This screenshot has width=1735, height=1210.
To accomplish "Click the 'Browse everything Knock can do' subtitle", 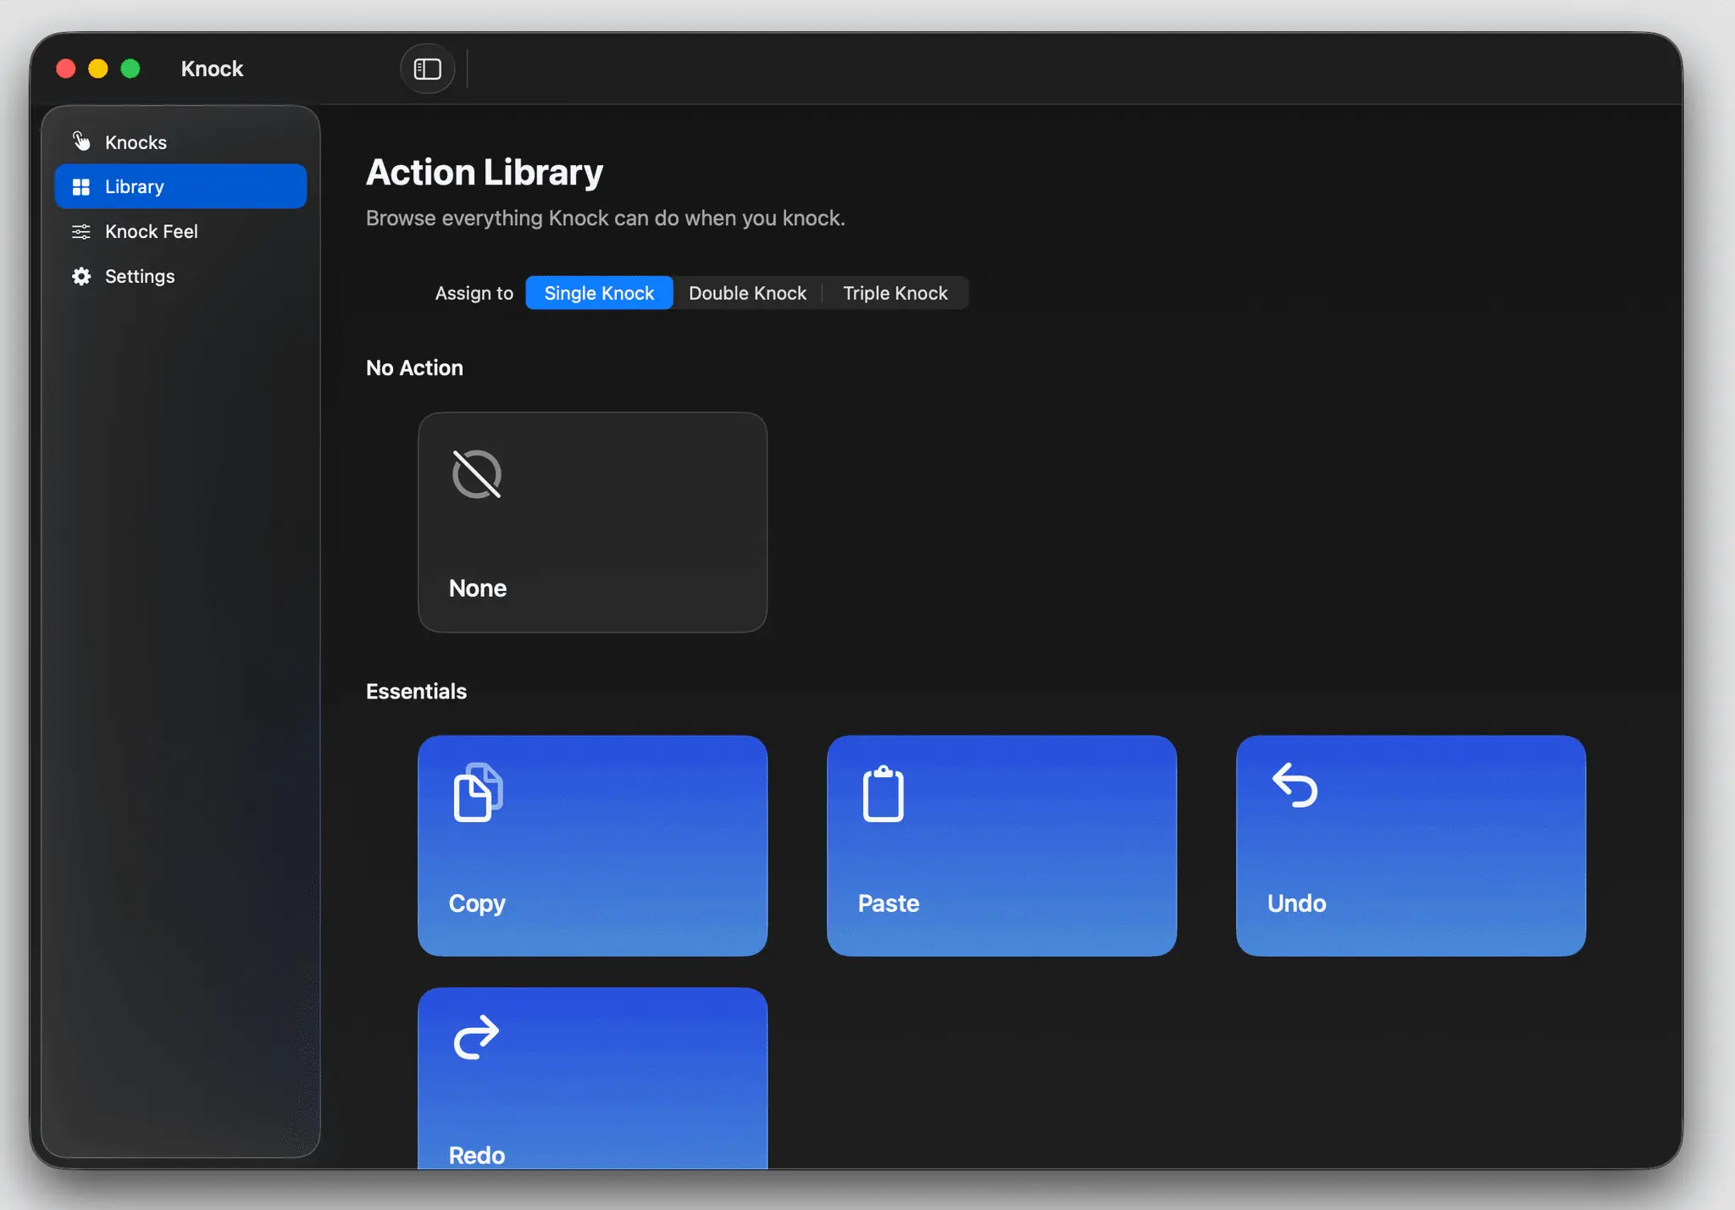I will (606, 218).
